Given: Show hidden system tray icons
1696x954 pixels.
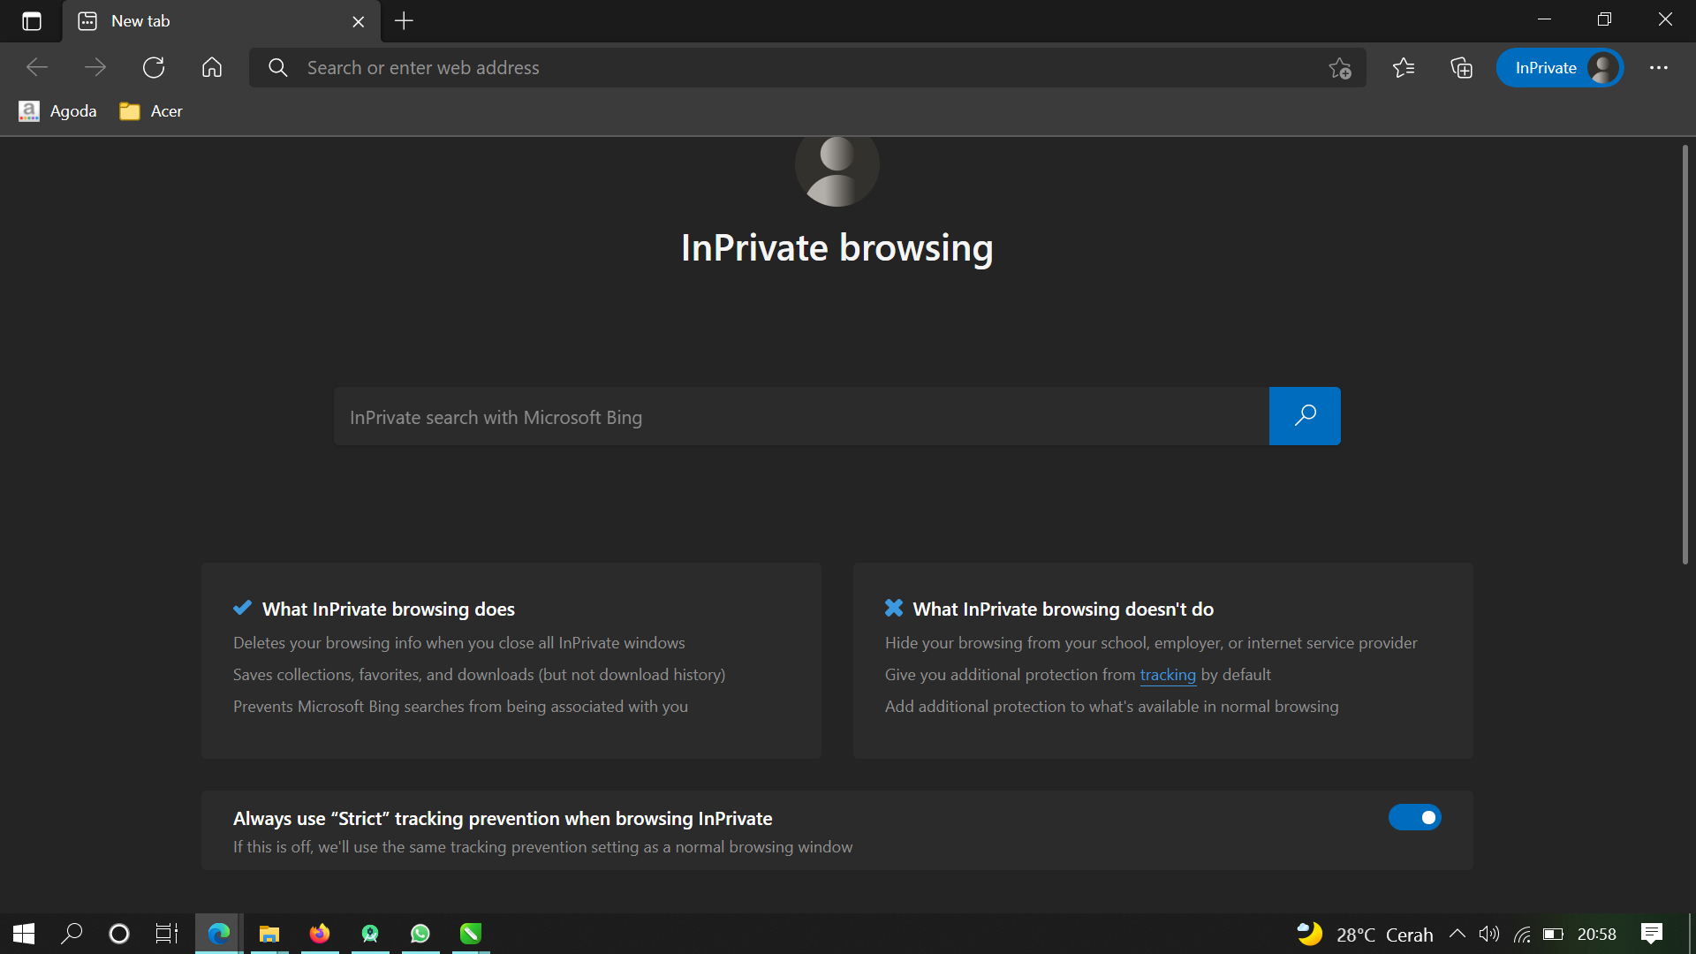Looking at the screenshot, I should pyautogui.click(x=1457, y=934).
